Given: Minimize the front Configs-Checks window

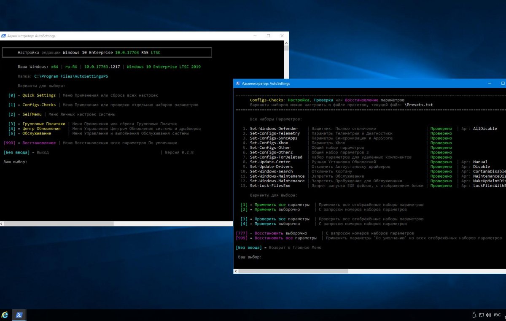Looking at the screenshot, I should (x=490, y=84).
